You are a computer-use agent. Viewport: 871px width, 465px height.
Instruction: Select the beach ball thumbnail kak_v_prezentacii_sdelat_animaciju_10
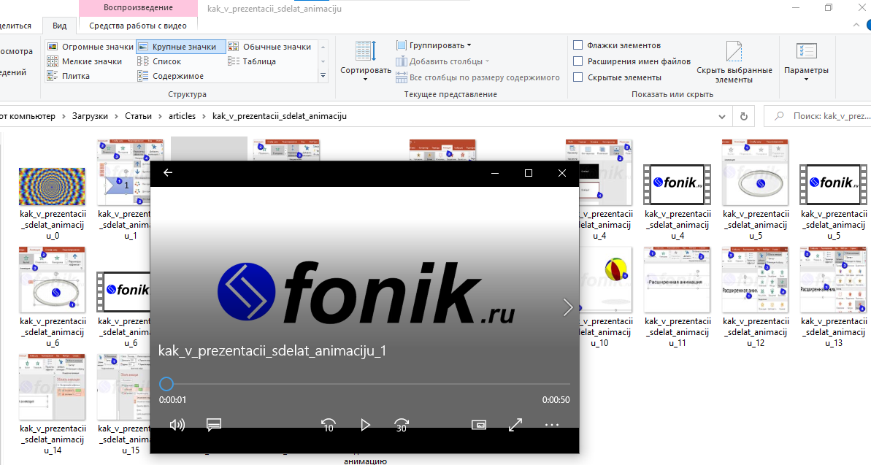click(x=605, y=280)
